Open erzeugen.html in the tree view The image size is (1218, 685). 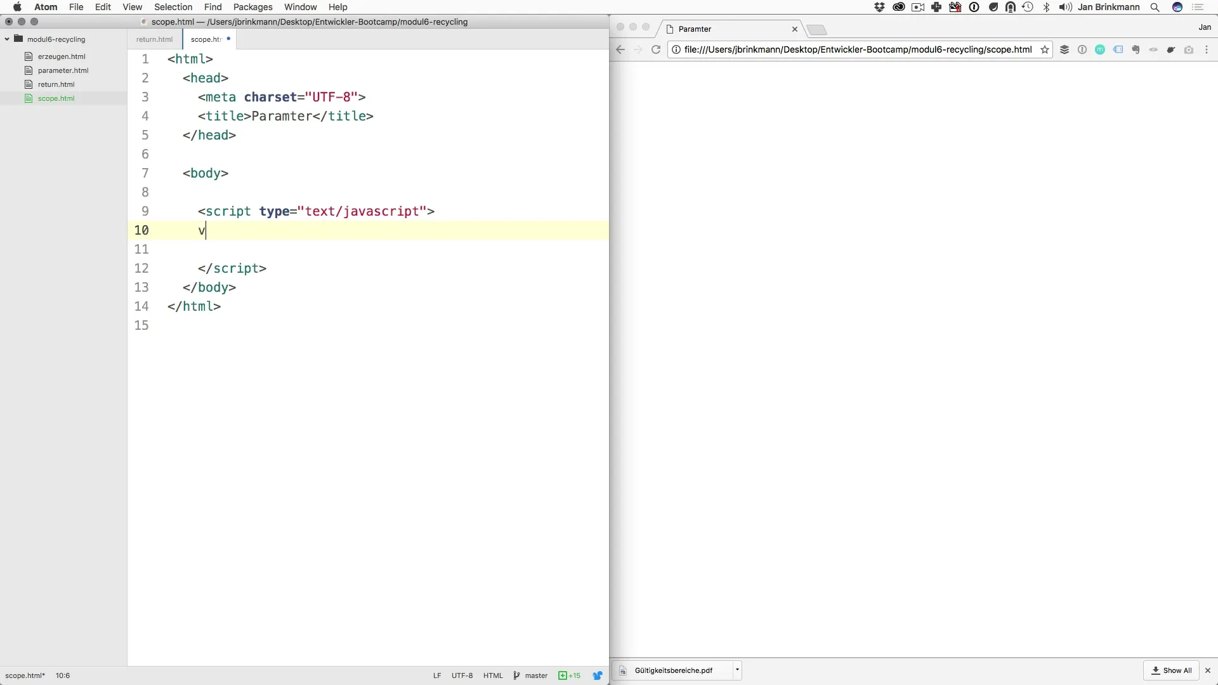62,56
